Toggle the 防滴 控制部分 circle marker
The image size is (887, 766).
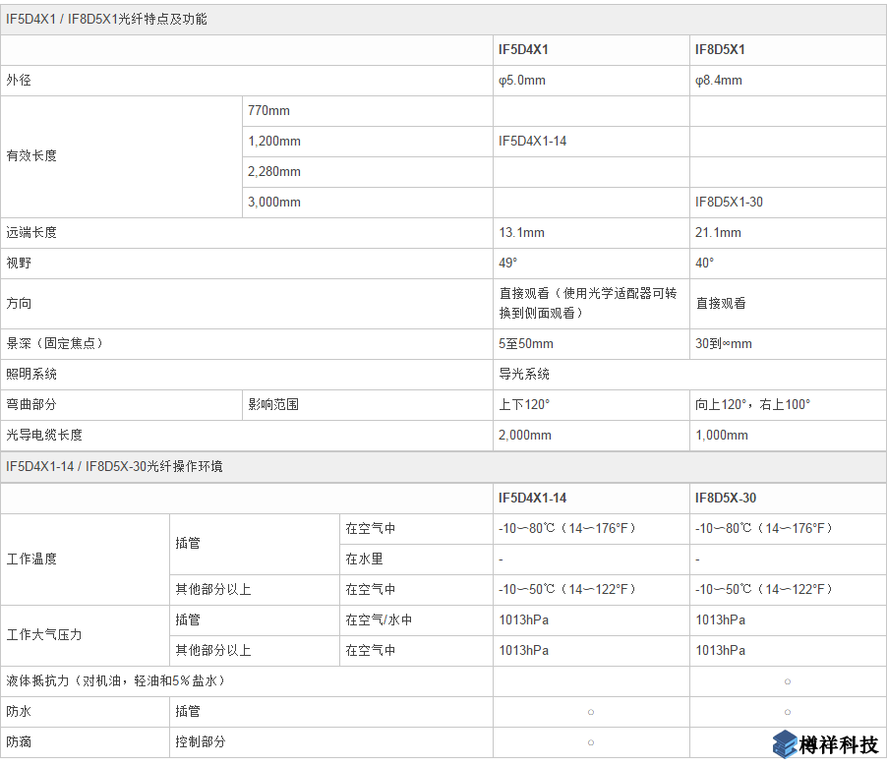pos(590,741)
